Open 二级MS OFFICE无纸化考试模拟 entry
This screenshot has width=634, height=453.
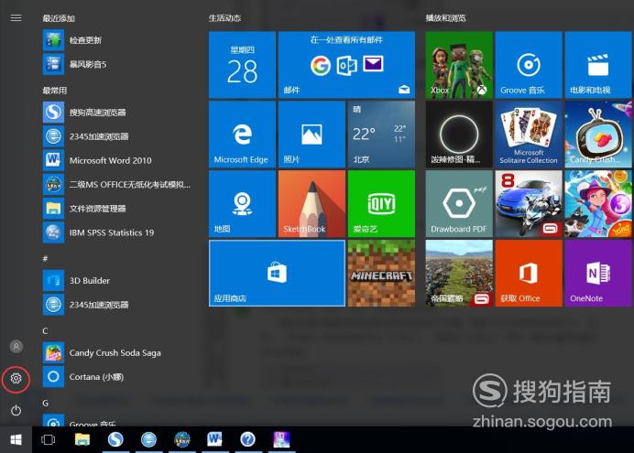tap(117, 184)
